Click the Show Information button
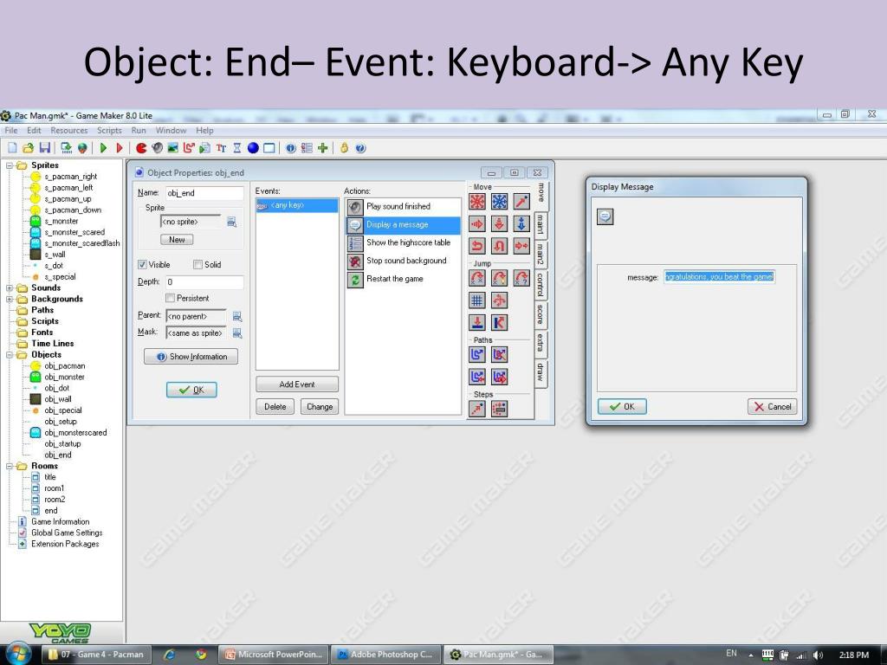The height and width of the screenshot is (665, 887). coord(191,357)
